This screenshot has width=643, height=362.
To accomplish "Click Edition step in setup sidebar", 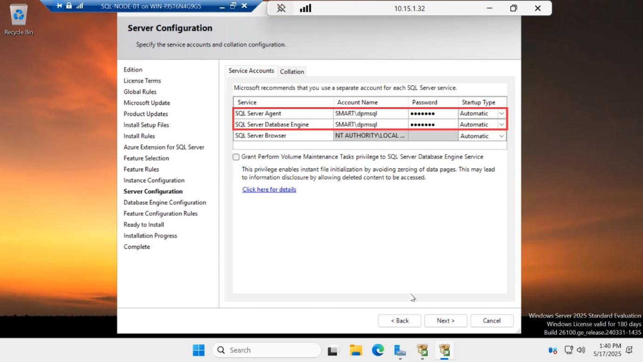I will [133, 70].
